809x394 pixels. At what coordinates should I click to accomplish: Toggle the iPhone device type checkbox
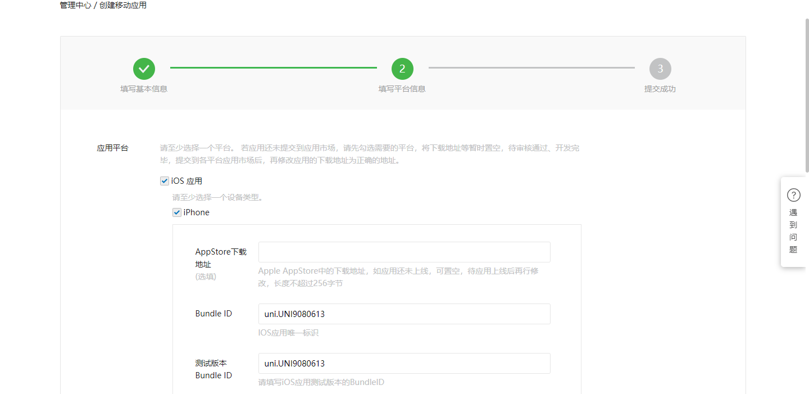pyautogui.click(x=177, y=212)
